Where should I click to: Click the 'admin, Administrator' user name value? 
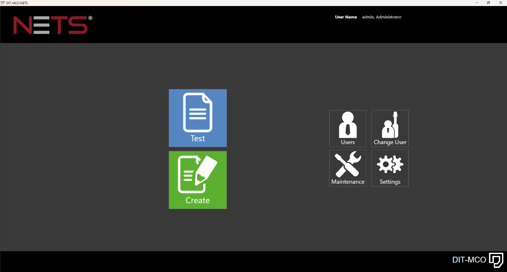pyautogui.click(x=382, y=17)
